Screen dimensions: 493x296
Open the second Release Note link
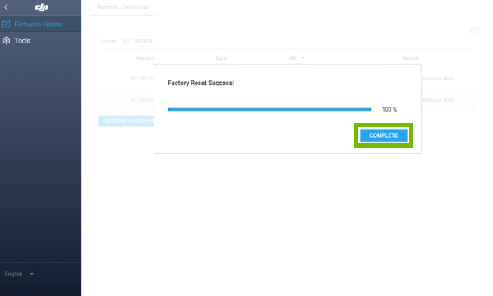(x=439, y=100)
